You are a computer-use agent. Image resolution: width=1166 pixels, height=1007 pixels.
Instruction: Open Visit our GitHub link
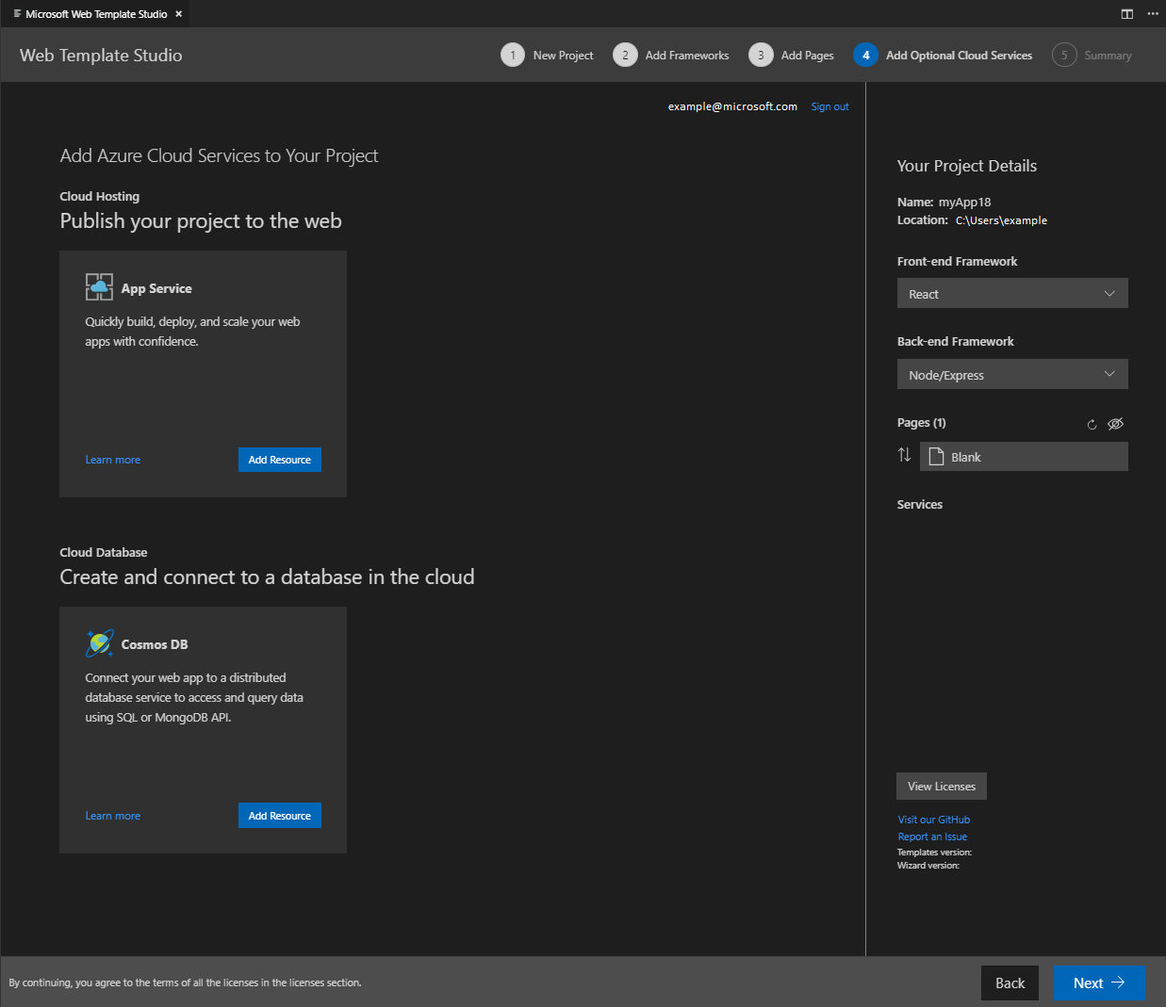coord(934,820)
